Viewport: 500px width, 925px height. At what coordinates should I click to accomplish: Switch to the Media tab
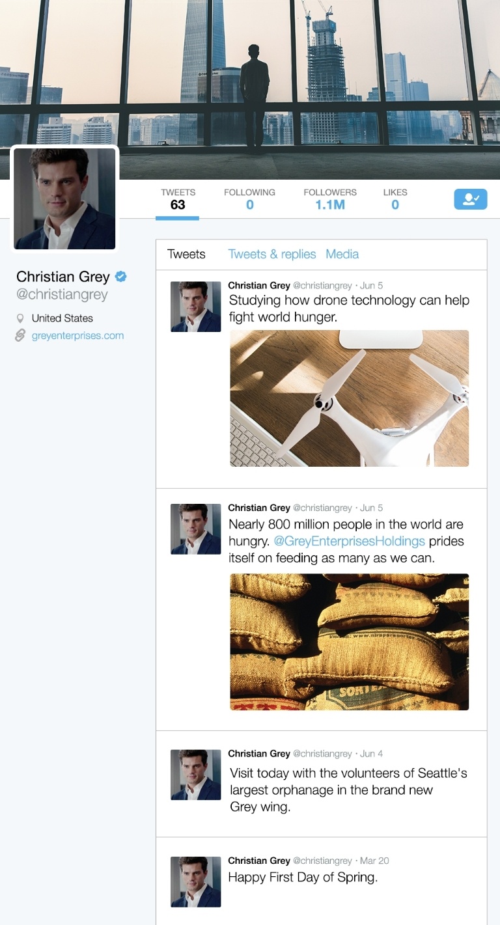point(342,255)
